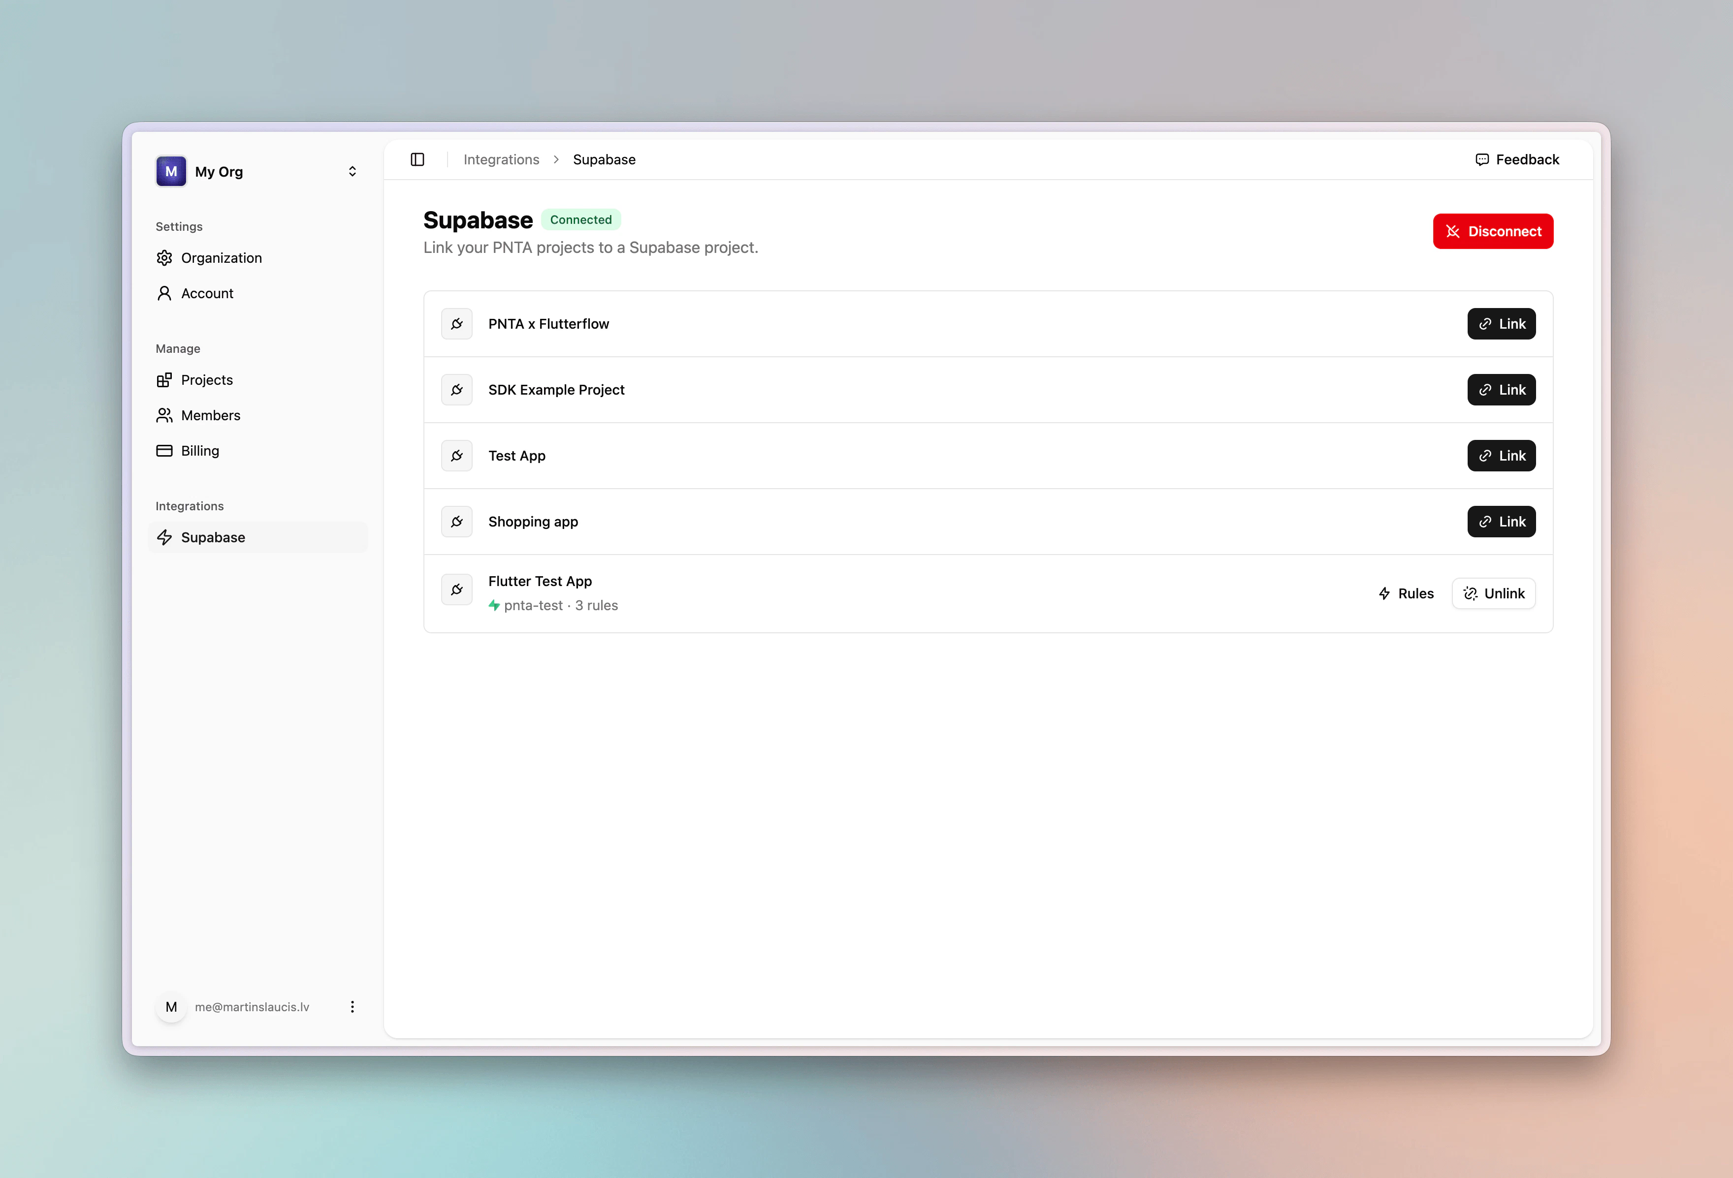Click the me@martinslaucis.lv email text
The image size is (1733, 1178).
click(x=252, y=1007)
